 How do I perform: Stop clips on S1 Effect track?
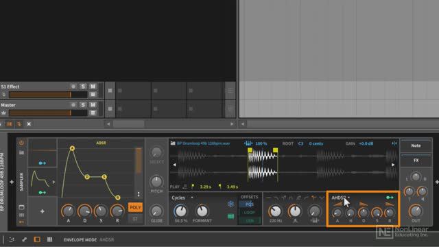tap(110, 91)
